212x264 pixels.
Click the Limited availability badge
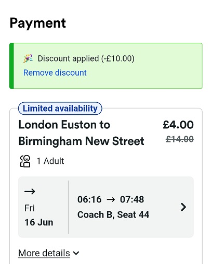point(60,109)
